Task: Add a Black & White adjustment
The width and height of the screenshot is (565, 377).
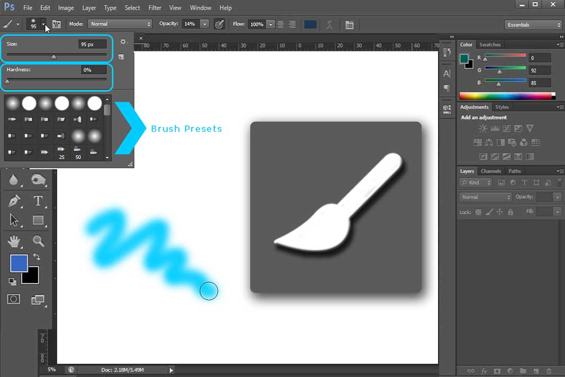Action: pos(500,143)
